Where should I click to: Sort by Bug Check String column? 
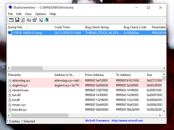tap(103, 27)
